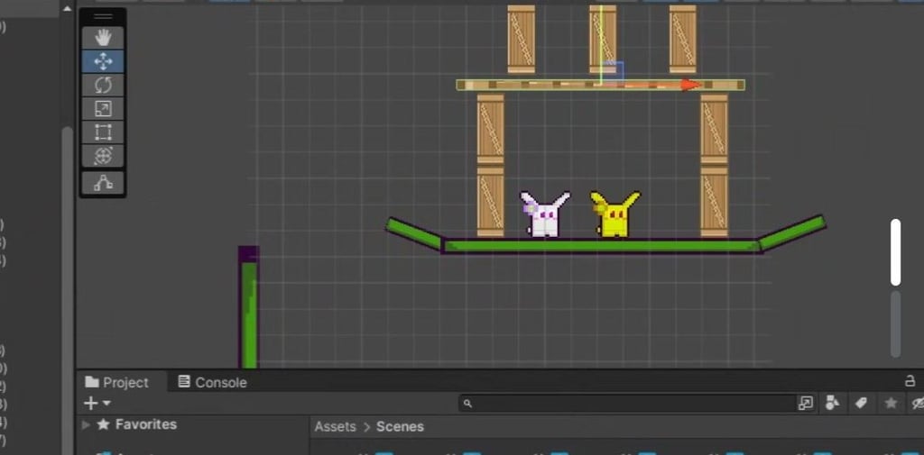Click the red X-axis move arrow
The width and height of the screenshot is (924, 455).
tap(690, 85)
